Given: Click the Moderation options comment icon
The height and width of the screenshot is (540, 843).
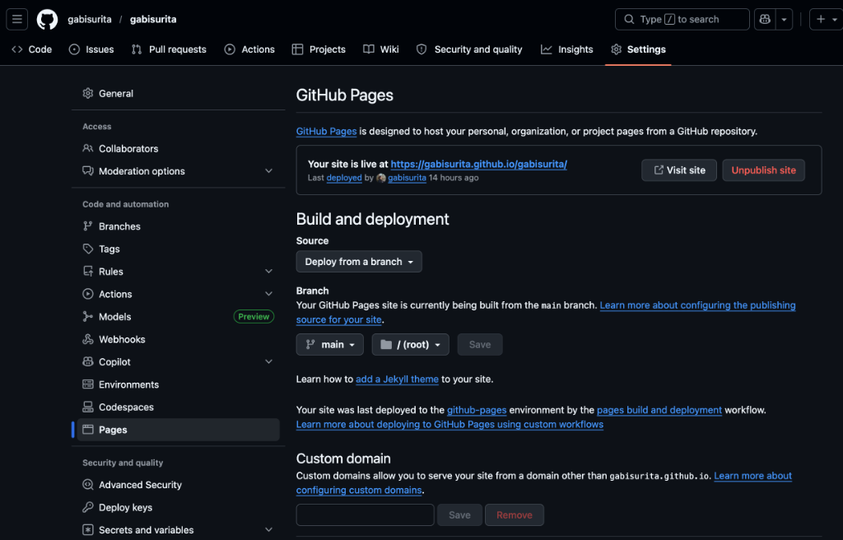Looking at the screenshot, I should click(x=87, y=171).
